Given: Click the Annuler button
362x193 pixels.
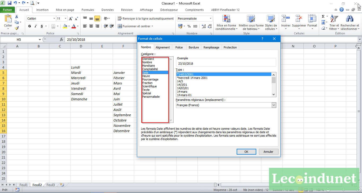Looking at the screenshot, I should 268,151.
